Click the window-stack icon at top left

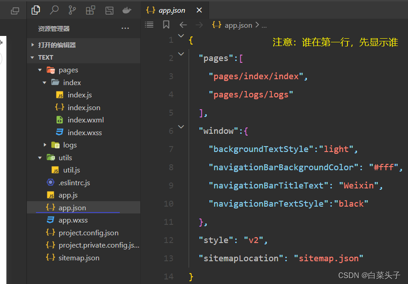click(15, 11)
